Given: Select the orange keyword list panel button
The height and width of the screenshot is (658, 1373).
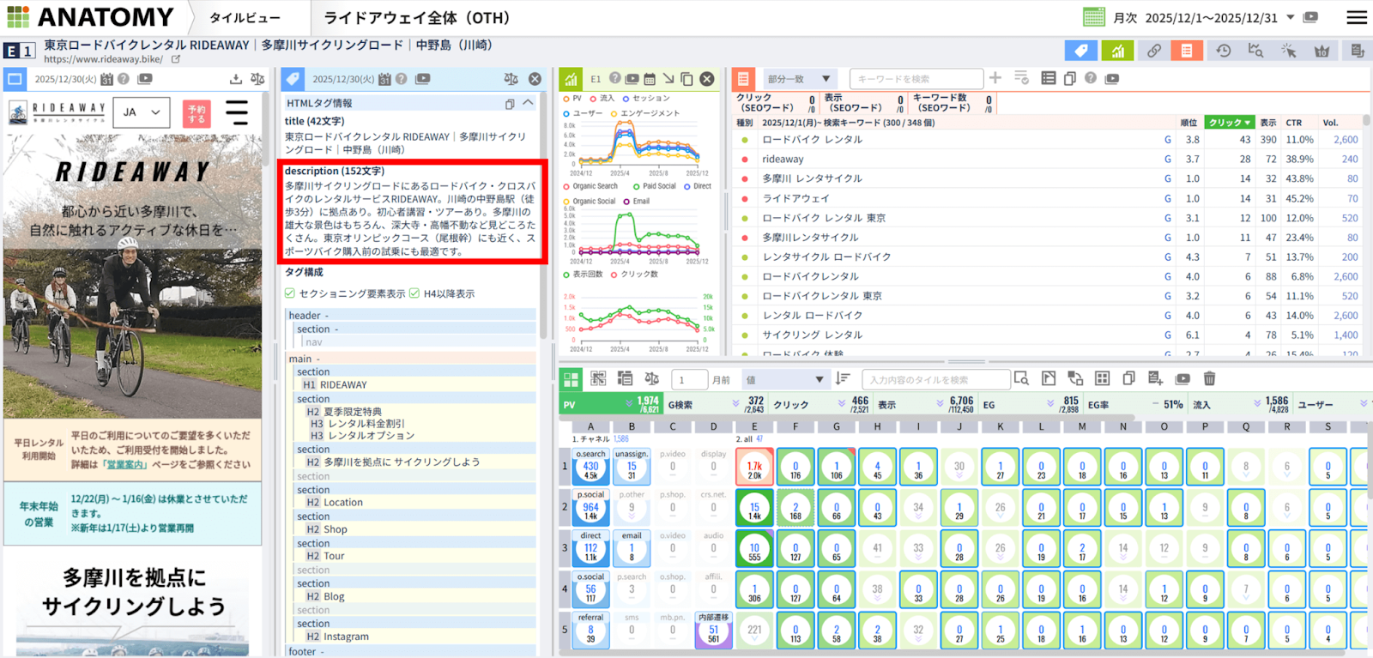Looking at the screenshot, I should (x=1187, y=51).
